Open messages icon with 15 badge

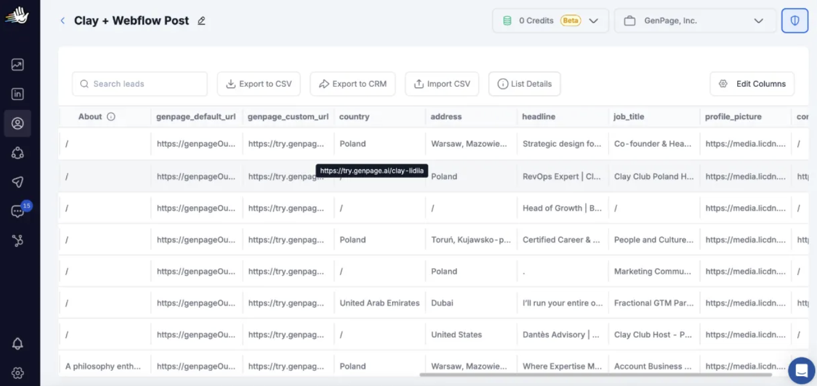click(18, 212)
